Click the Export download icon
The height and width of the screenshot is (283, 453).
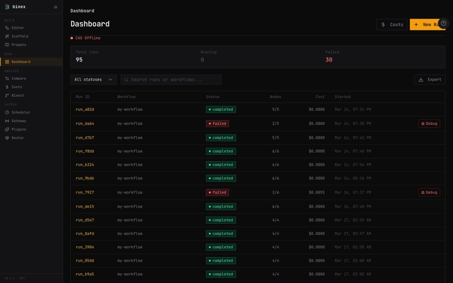point(421,80)
